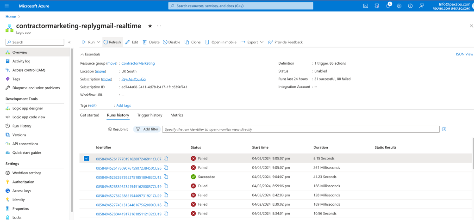
Task: Open the portal settings gear
Action: [399, 6]
